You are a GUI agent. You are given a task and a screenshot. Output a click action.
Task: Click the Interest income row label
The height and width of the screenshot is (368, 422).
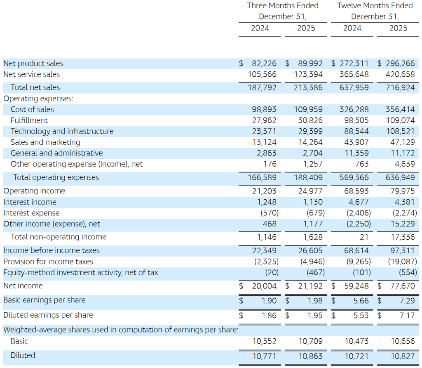point(30,202)
